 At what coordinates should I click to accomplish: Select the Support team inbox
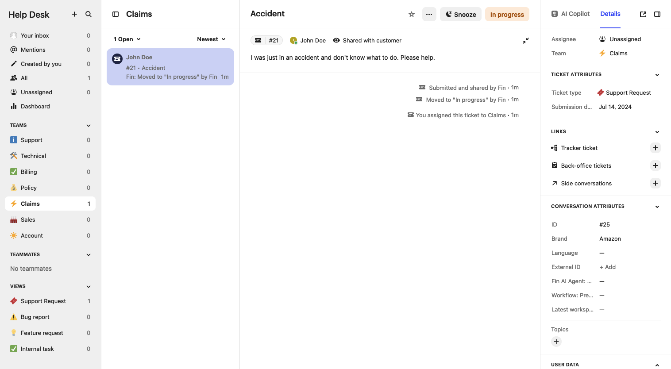point(50,140)
